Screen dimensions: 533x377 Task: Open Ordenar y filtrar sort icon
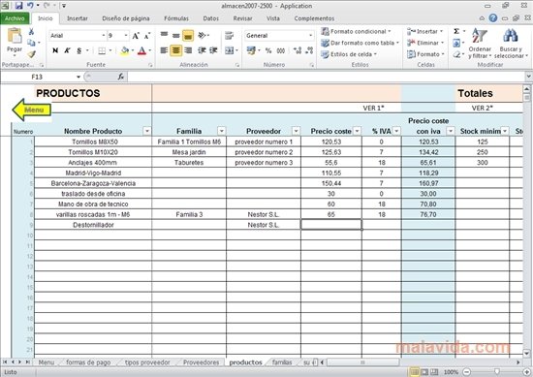click(x=480, y=36)
